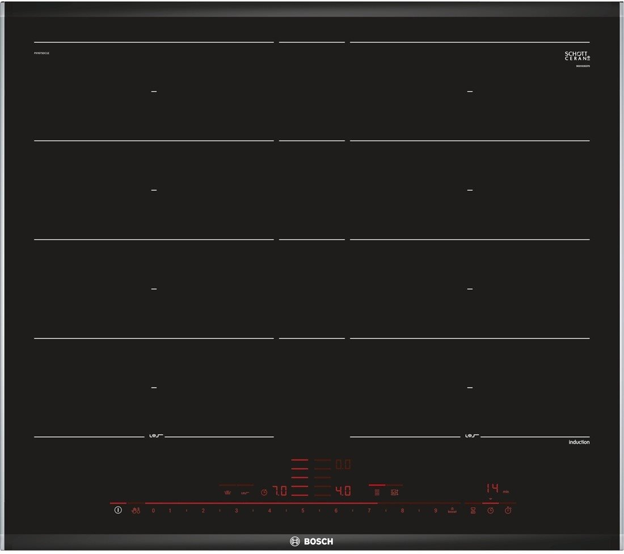Tap the hourglass kitchen timer symbol
The height and width of the screenshot is (554, 624).
coord(473,510)
